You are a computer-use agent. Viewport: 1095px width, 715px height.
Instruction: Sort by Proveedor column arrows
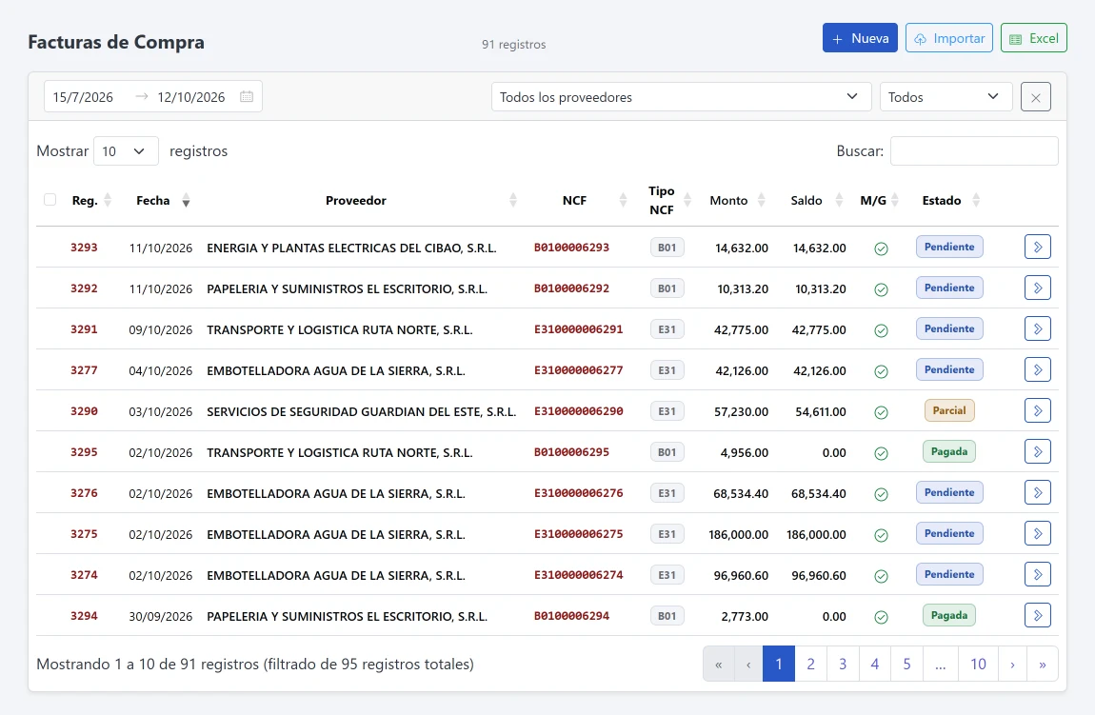click(513, 200)
